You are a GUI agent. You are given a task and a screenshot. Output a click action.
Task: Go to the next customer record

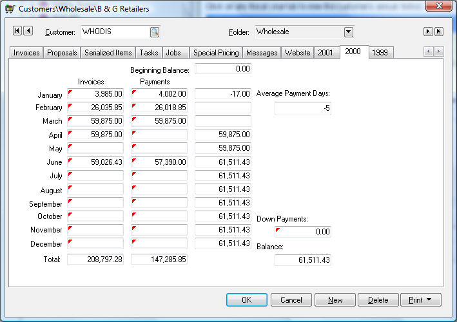click(427, 32)
